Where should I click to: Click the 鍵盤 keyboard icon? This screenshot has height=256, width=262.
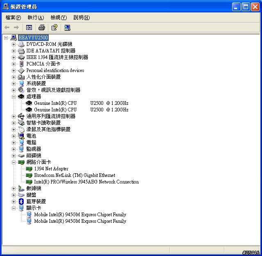[21, 195]
